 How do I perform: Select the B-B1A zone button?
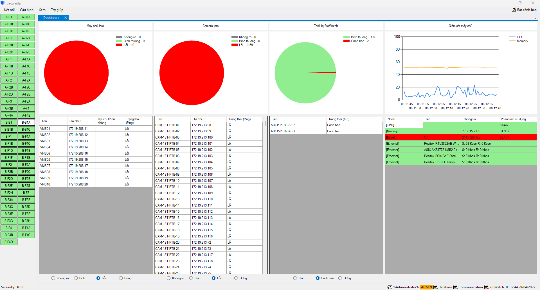click(x=26, y=123)
